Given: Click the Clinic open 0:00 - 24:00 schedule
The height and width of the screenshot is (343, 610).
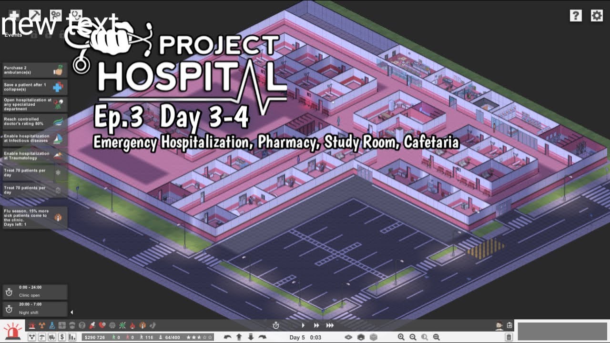Looking at the screenshot, I should coord(35,292).
